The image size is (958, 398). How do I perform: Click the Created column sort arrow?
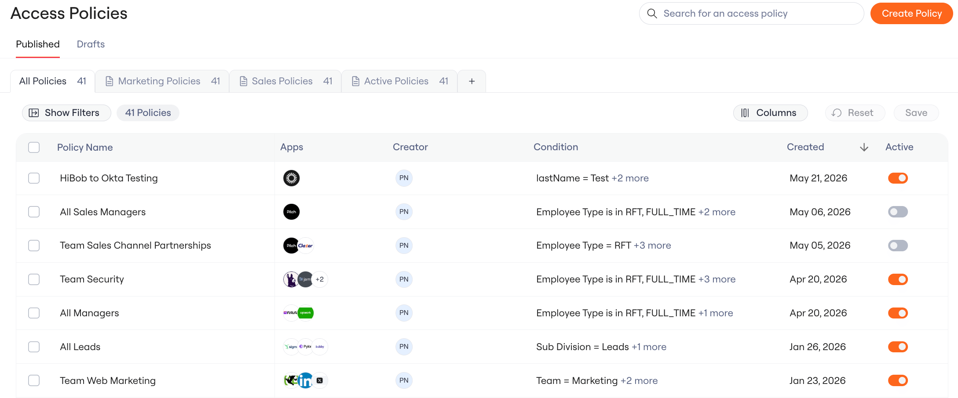click(864, 147)
